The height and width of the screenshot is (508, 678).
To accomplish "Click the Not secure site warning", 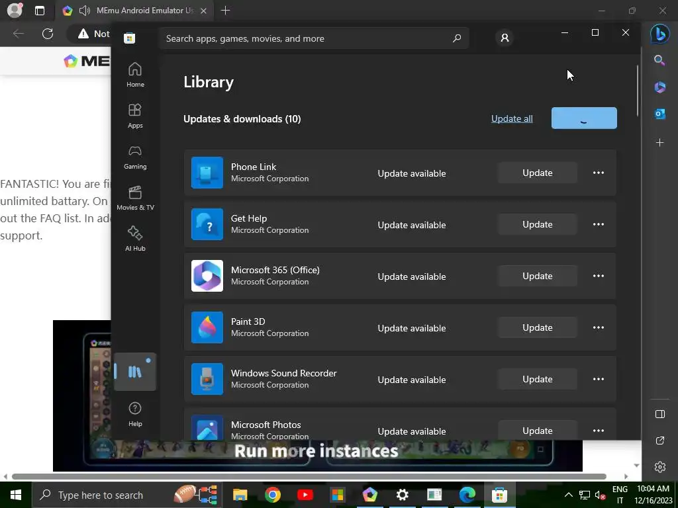I will pos(94,34).
